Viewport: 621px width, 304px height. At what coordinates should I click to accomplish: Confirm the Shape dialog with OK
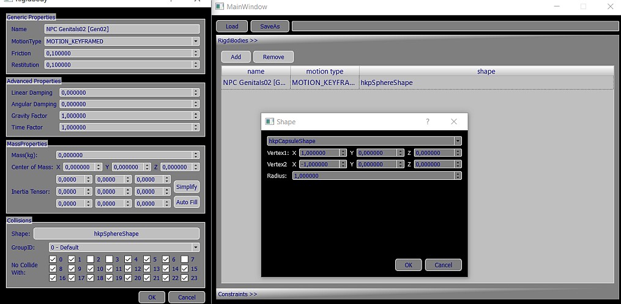point(408,265)
